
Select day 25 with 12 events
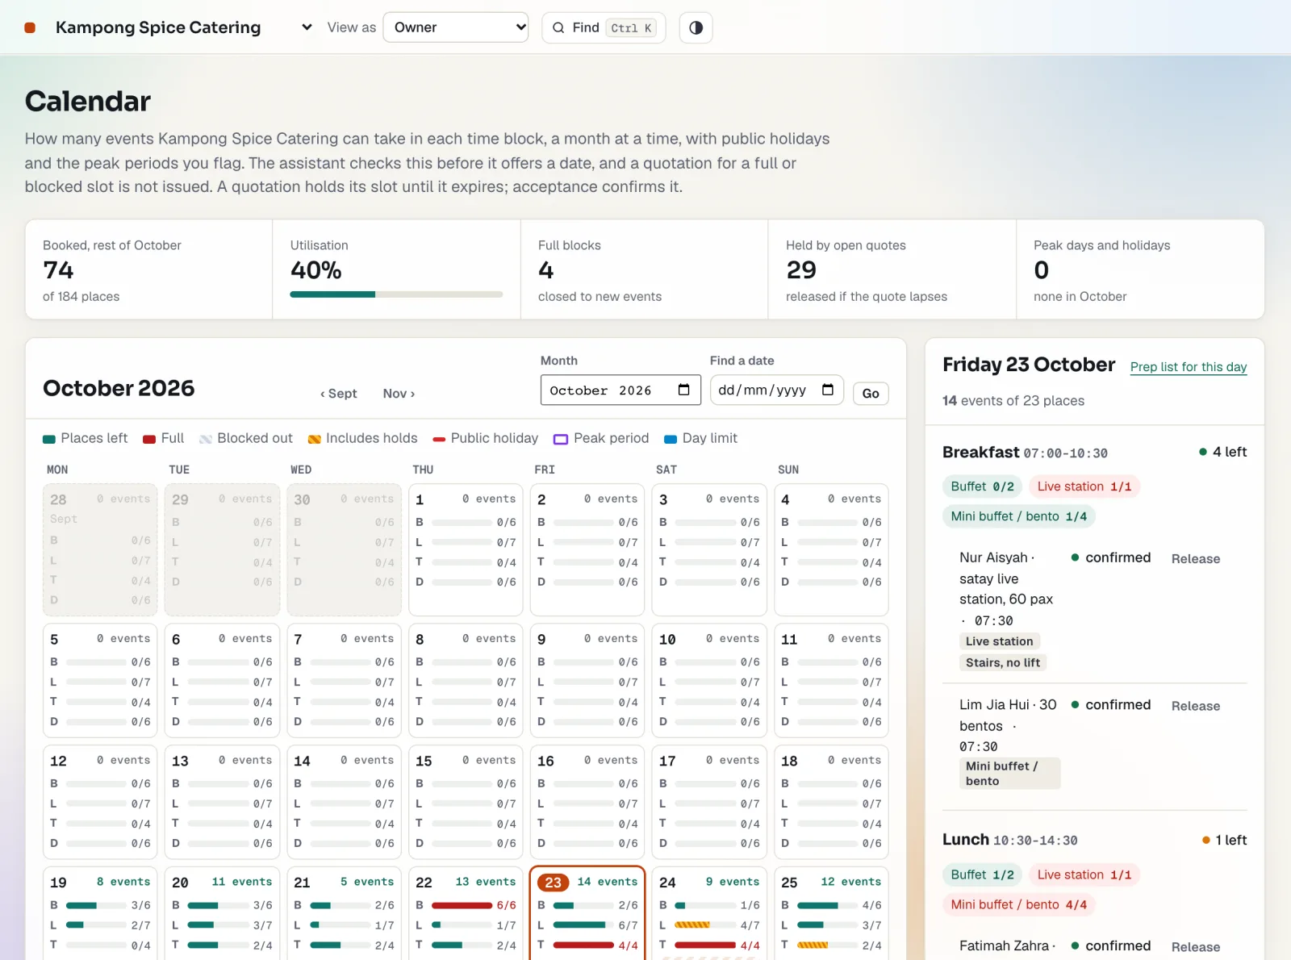831,913
